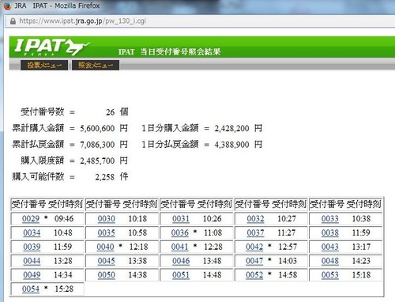Viewport: 395px width, 302px height.
Task: Open receipt number 0030 link
Action: 107,219
